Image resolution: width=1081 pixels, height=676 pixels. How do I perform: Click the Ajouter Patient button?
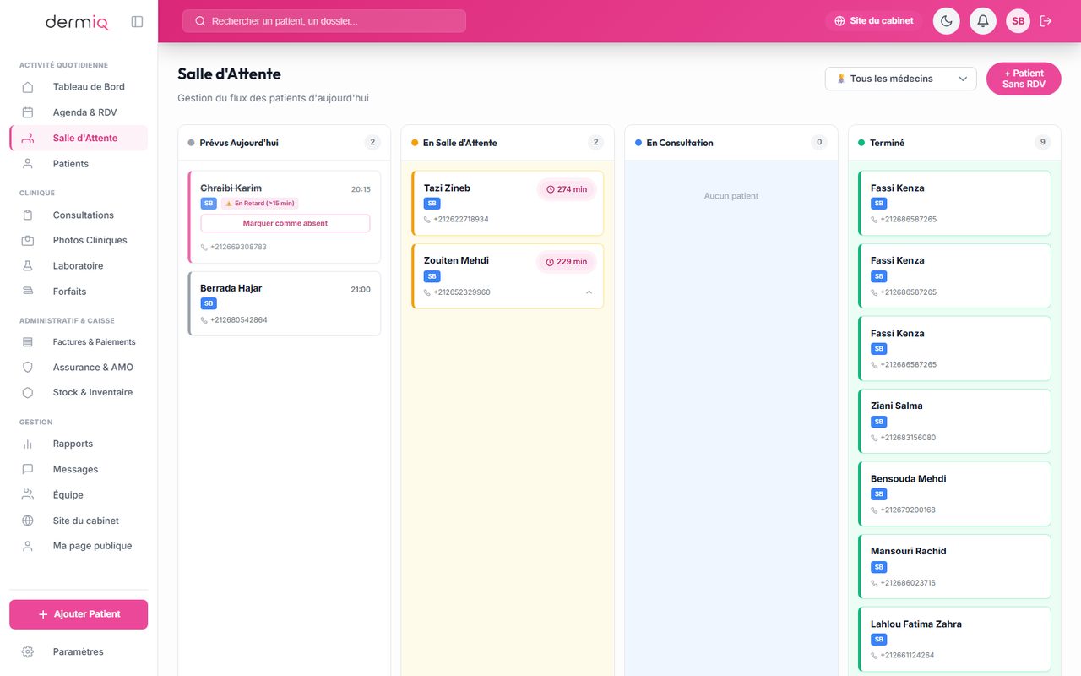(79, 614)
